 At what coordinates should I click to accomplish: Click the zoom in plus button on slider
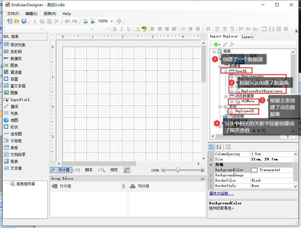click(x=202, y=170)
